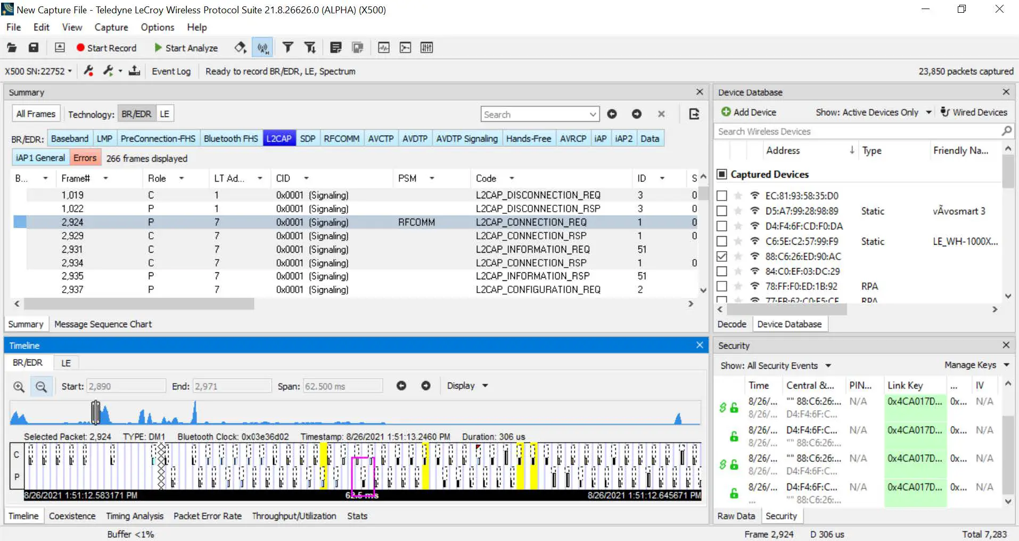The height and width of the screenshot is (541, 1019).
Task: Switch to the Message Sequence Chart tab
Action: click(103, 324)
